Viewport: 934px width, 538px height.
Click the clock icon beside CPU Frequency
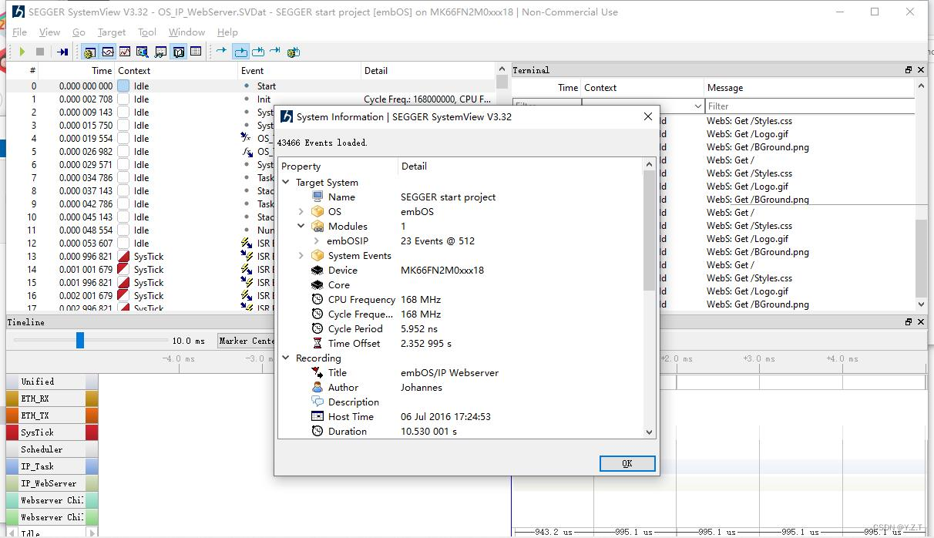coord(317,300)
